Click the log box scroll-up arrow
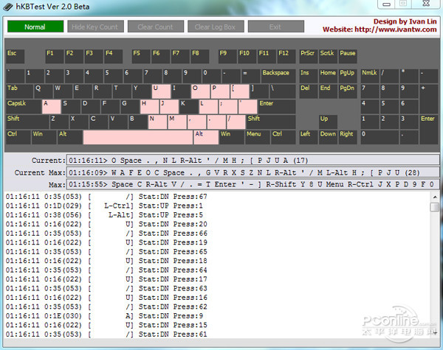Viewport: 443px width, 350px height. pos(434,196)
